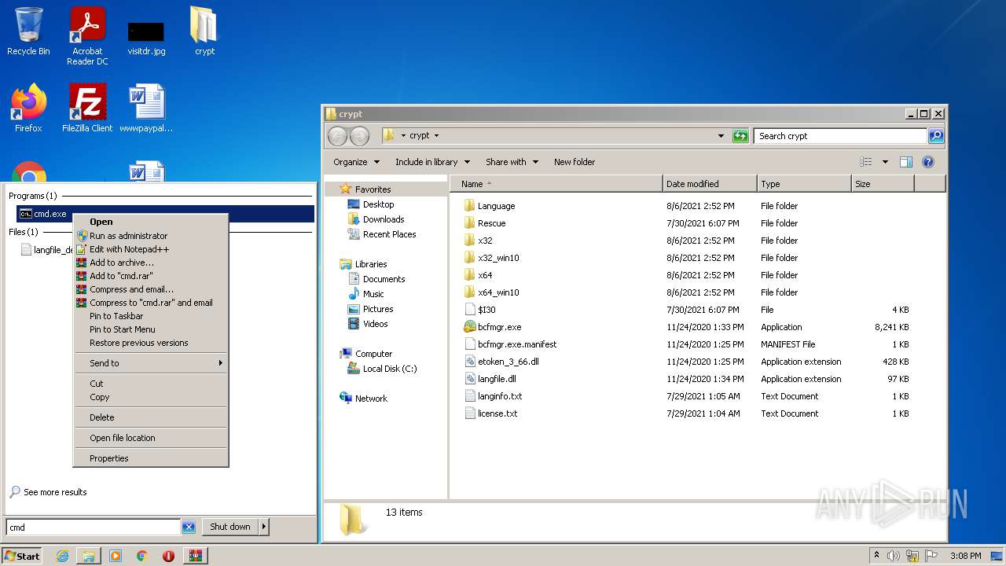Image resolution: width=1006 pixels, height=566 pixels.
Task: Open Share with dropdown
Action: click(512, 162)
